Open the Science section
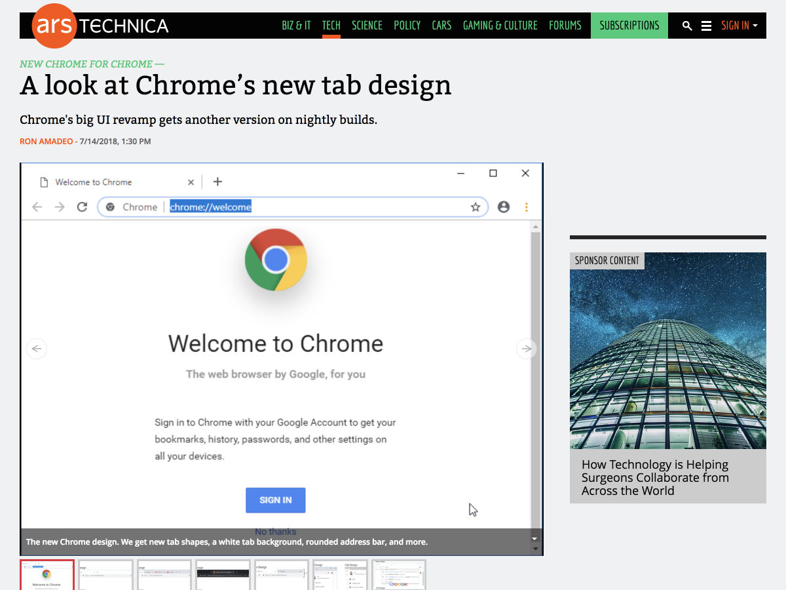Viewport: 786px width, 590px height. 367,26
